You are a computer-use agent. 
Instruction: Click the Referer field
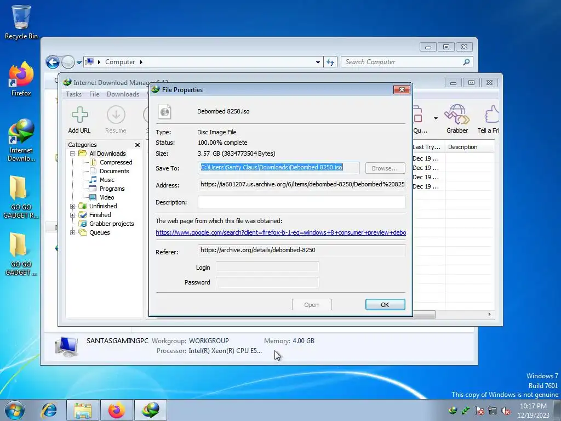click(302, 250)
